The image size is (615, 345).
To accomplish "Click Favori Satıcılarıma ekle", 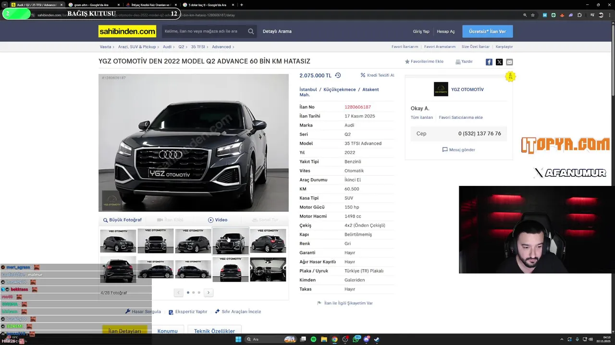I will [x=461, y=117].
